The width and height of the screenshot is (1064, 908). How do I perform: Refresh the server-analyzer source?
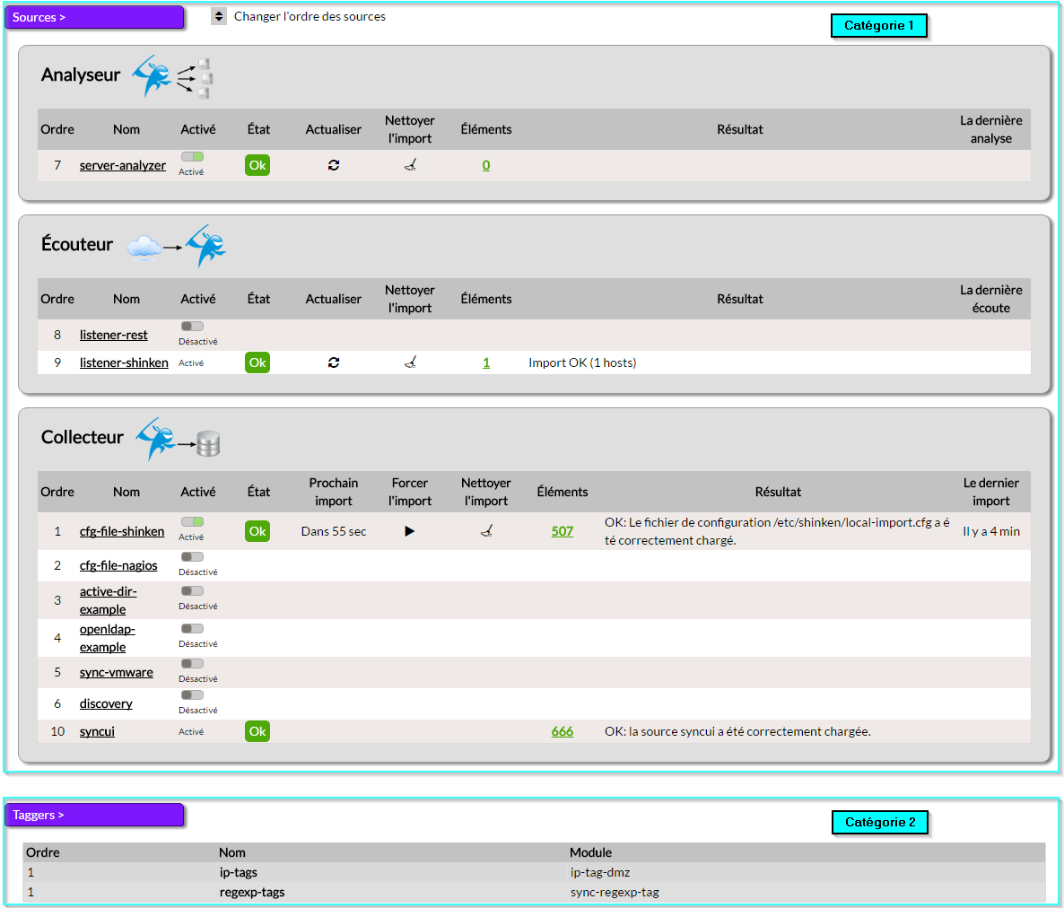point(334,165)
